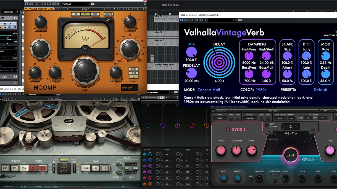Set H-Comp sync to HOST

pyautogui.click(x=133, y=73)
